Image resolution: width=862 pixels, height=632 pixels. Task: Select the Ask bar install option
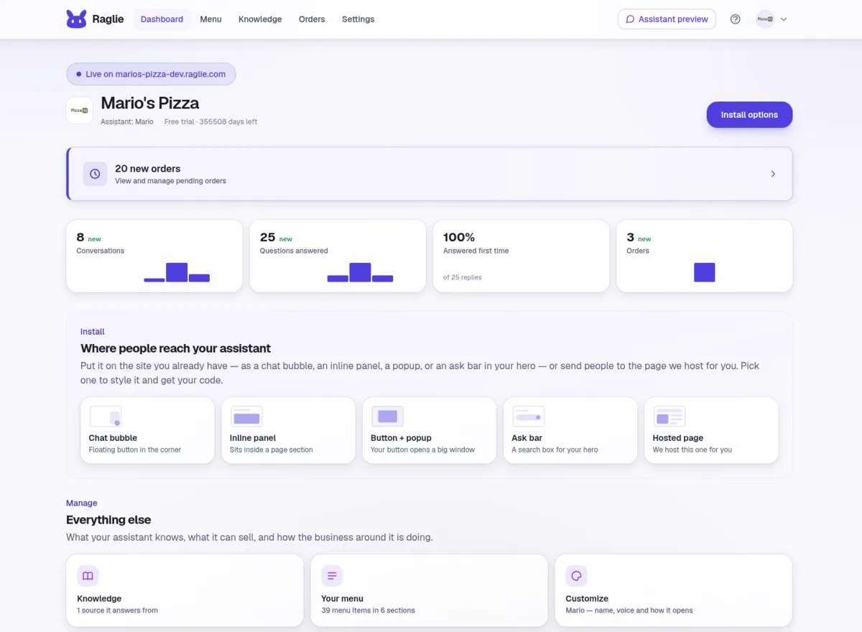point(570,430)
